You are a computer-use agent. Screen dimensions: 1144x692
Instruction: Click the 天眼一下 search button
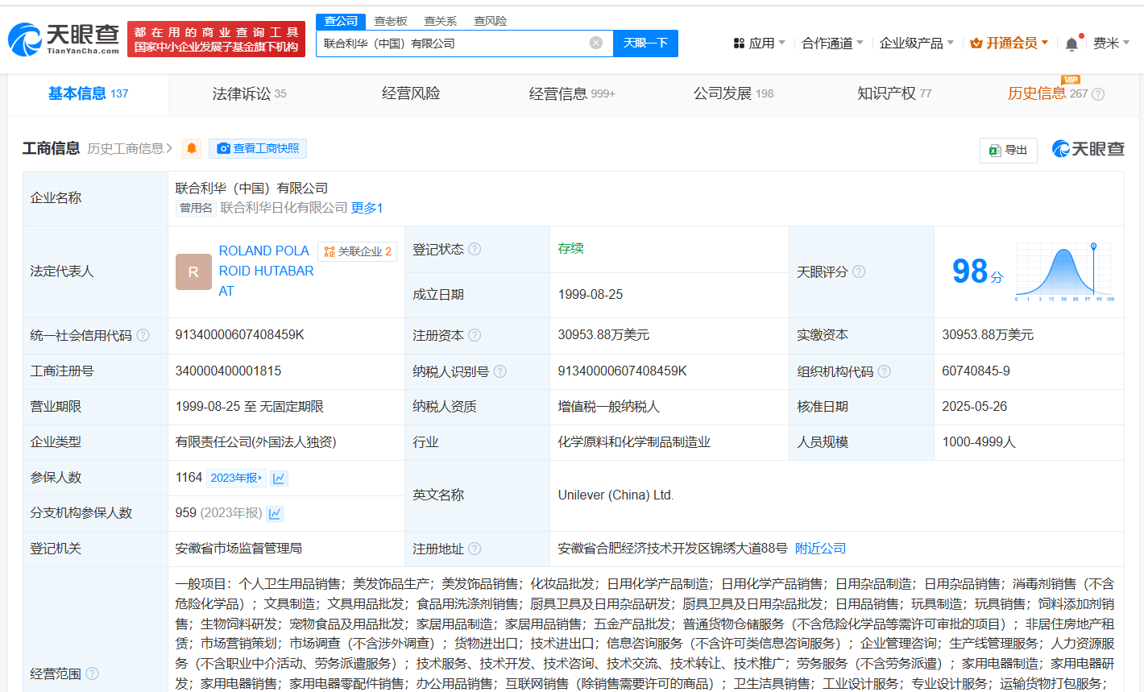click(645, 43)
